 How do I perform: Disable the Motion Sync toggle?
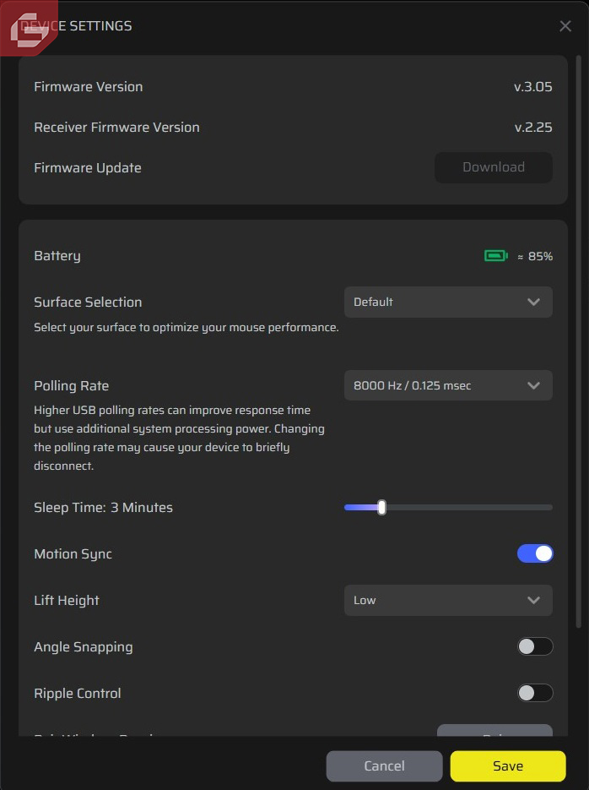click(535, 553)
